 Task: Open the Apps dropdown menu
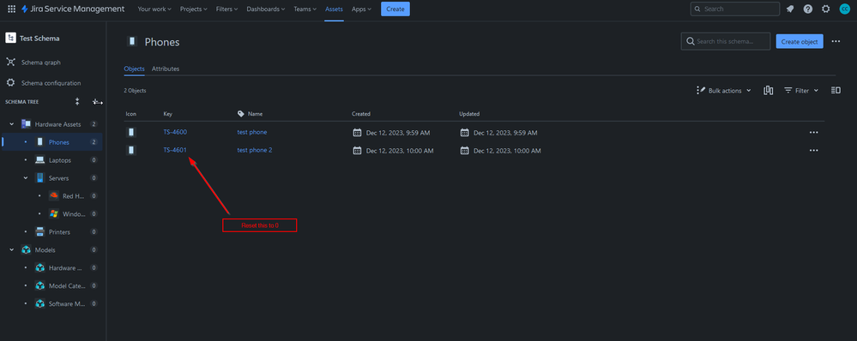tap(361, 9)
